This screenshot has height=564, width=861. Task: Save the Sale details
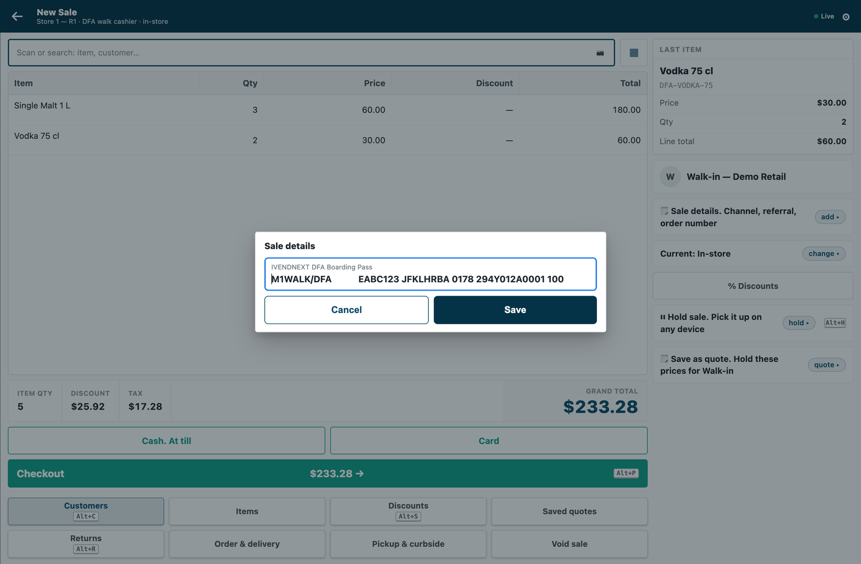pyautogui.click(x=515, y=310)
